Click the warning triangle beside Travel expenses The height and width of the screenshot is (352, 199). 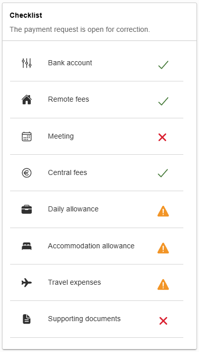pos(163,284)
